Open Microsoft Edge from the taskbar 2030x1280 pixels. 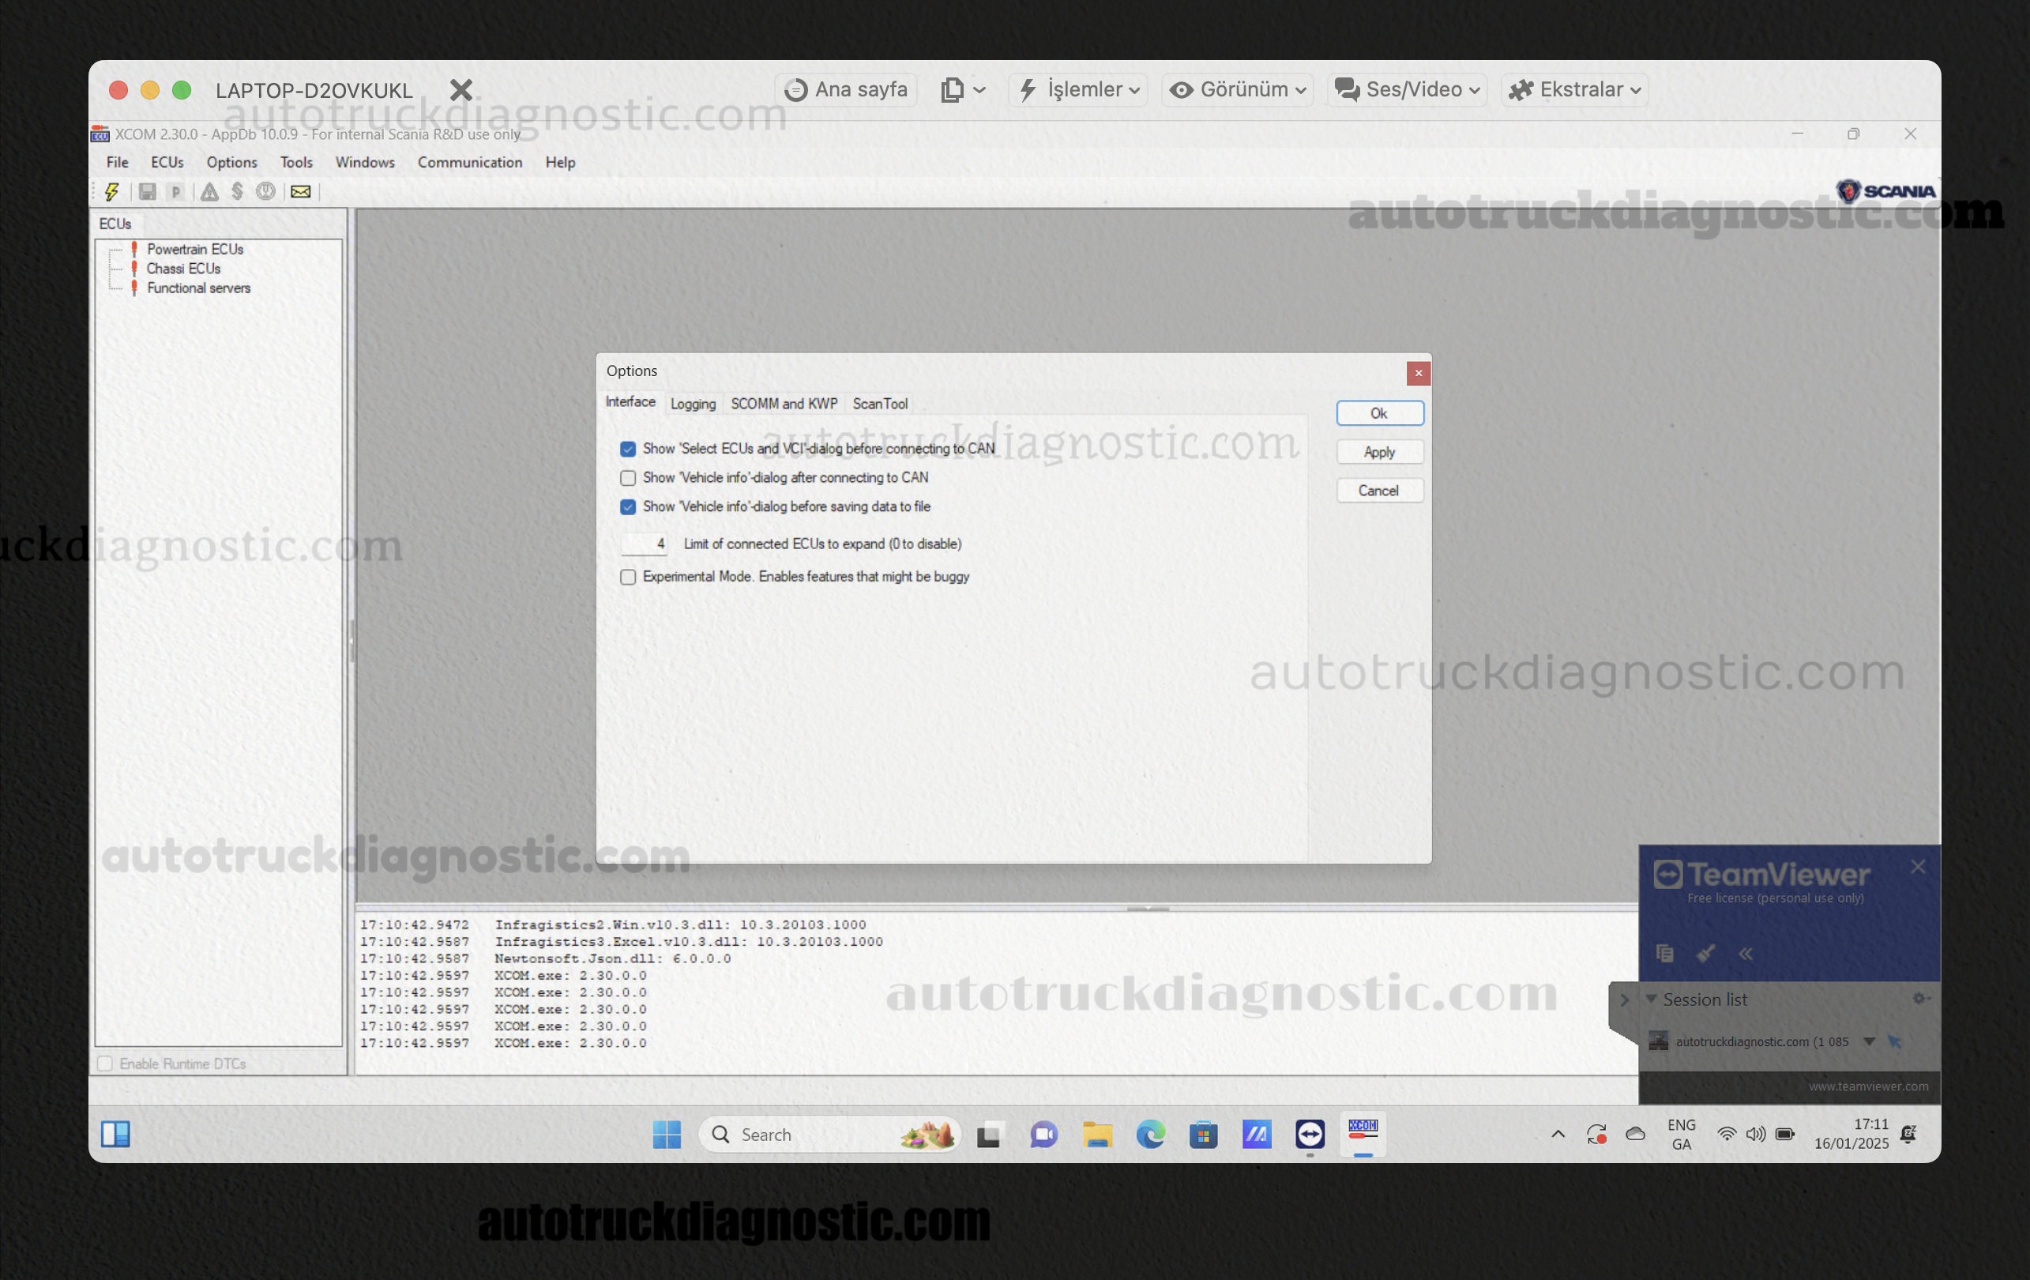pyautogui.click(x=1150, y=1134)
